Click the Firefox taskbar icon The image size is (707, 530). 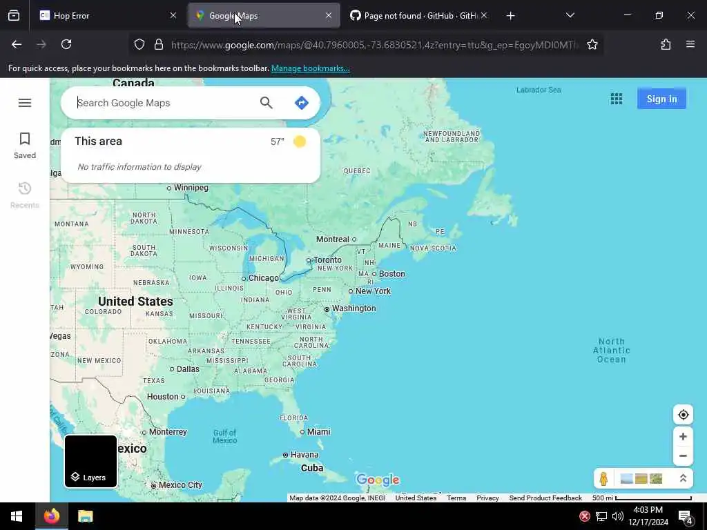click(x=51, y=516)
